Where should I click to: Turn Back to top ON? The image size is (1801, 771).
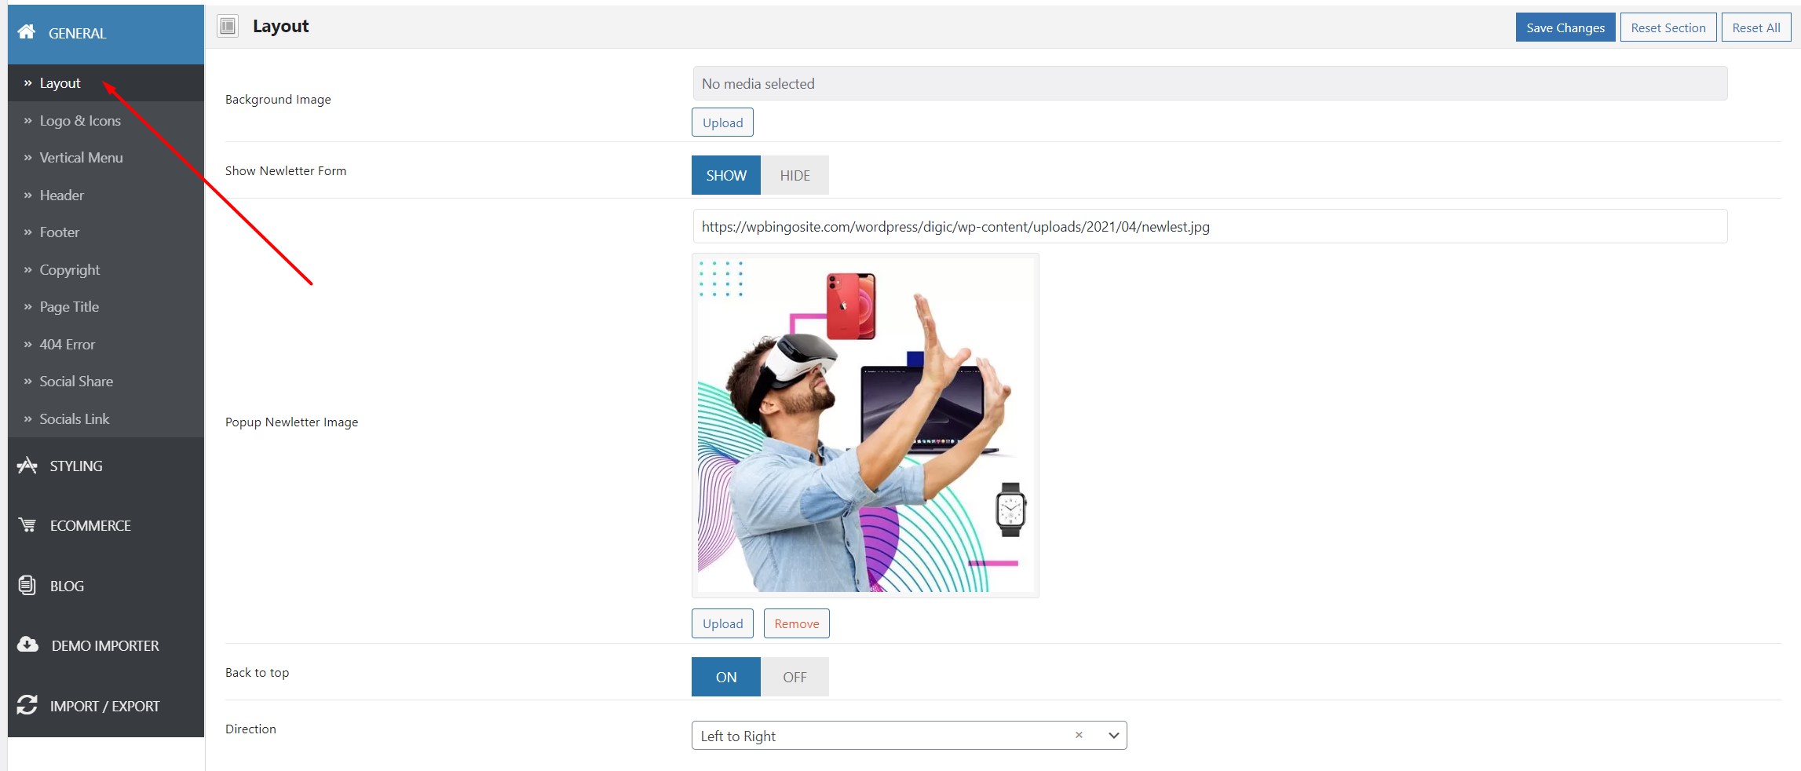pyautogui.click(x=726, y=677)
